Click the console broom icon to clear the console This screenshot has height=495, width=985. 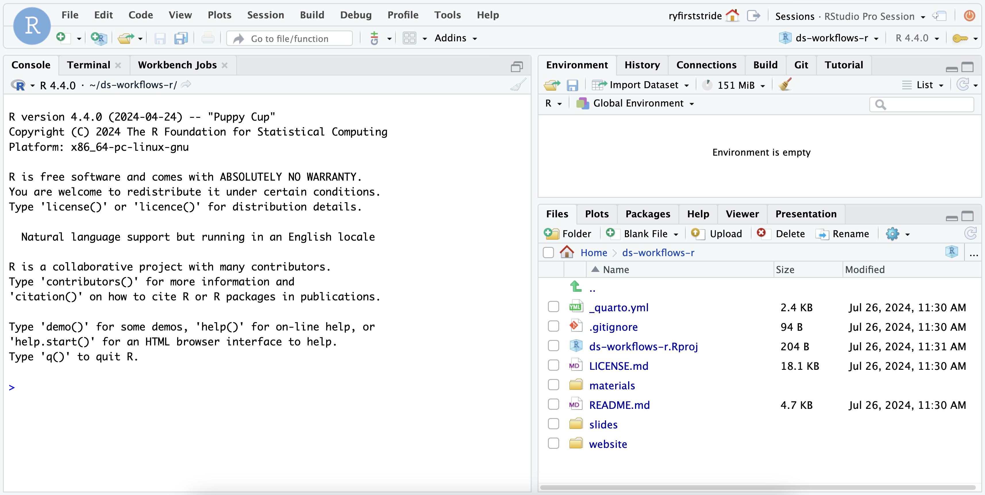coord(518,85)
